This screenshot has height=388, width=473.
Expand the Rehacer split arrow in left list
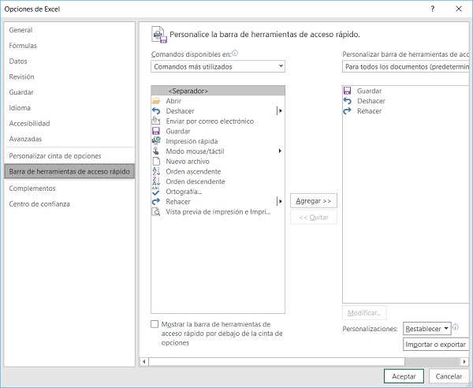pos(280,202)
